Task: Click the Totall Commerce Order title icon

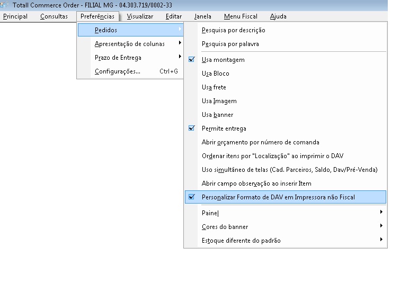Action: [4, 5]
